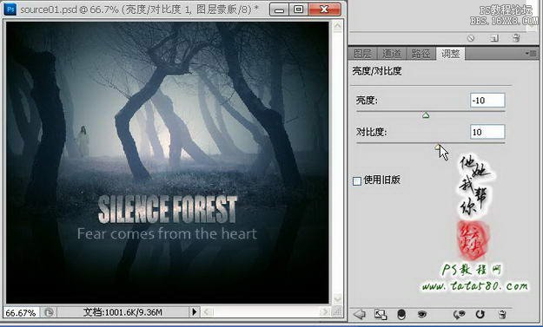Click the new item icon in upper panel
The image size is (543, 327).
pyautogui.click(x=494, y=38)
